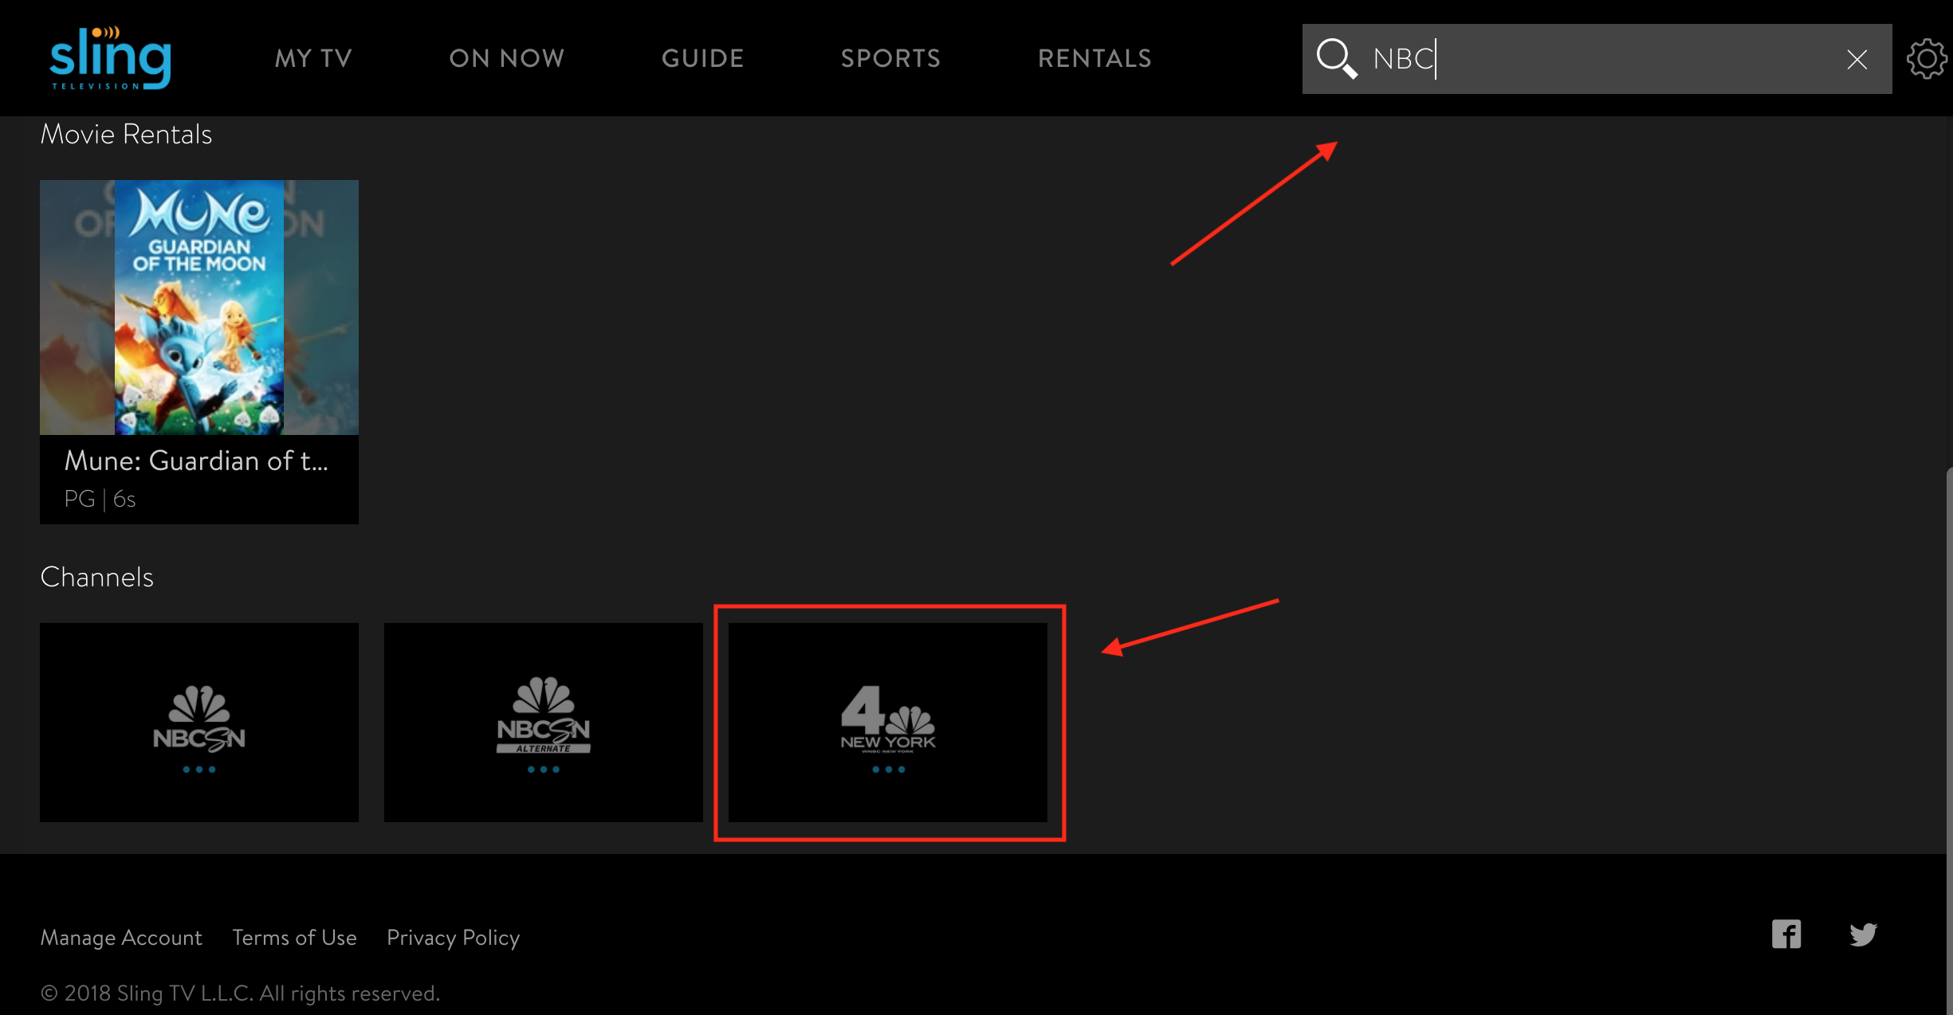
Task: Clear the search with the X icon
Action: coord(1857,60)
